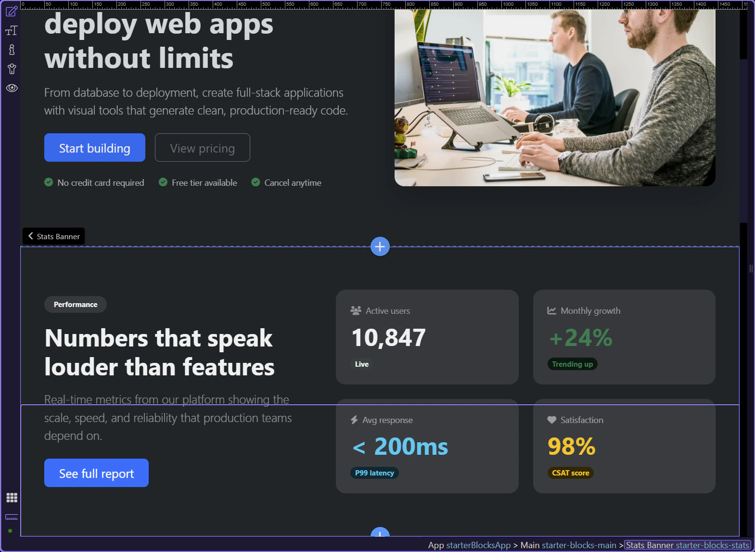The image size is (755, 552).
Task: Select the Active users stat card
Action: (x=427, y=337)
